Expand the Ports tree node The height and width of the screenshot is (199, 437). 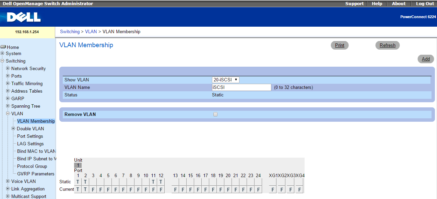[x=8, y=76]
